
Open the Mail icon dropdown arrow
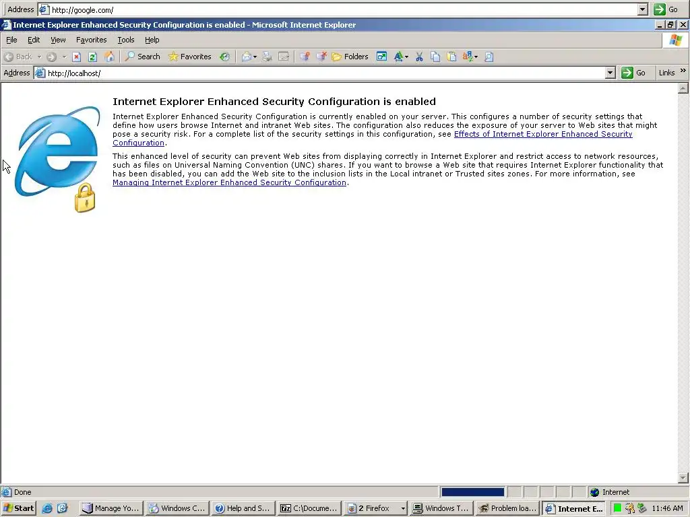[x=255, y=57]
